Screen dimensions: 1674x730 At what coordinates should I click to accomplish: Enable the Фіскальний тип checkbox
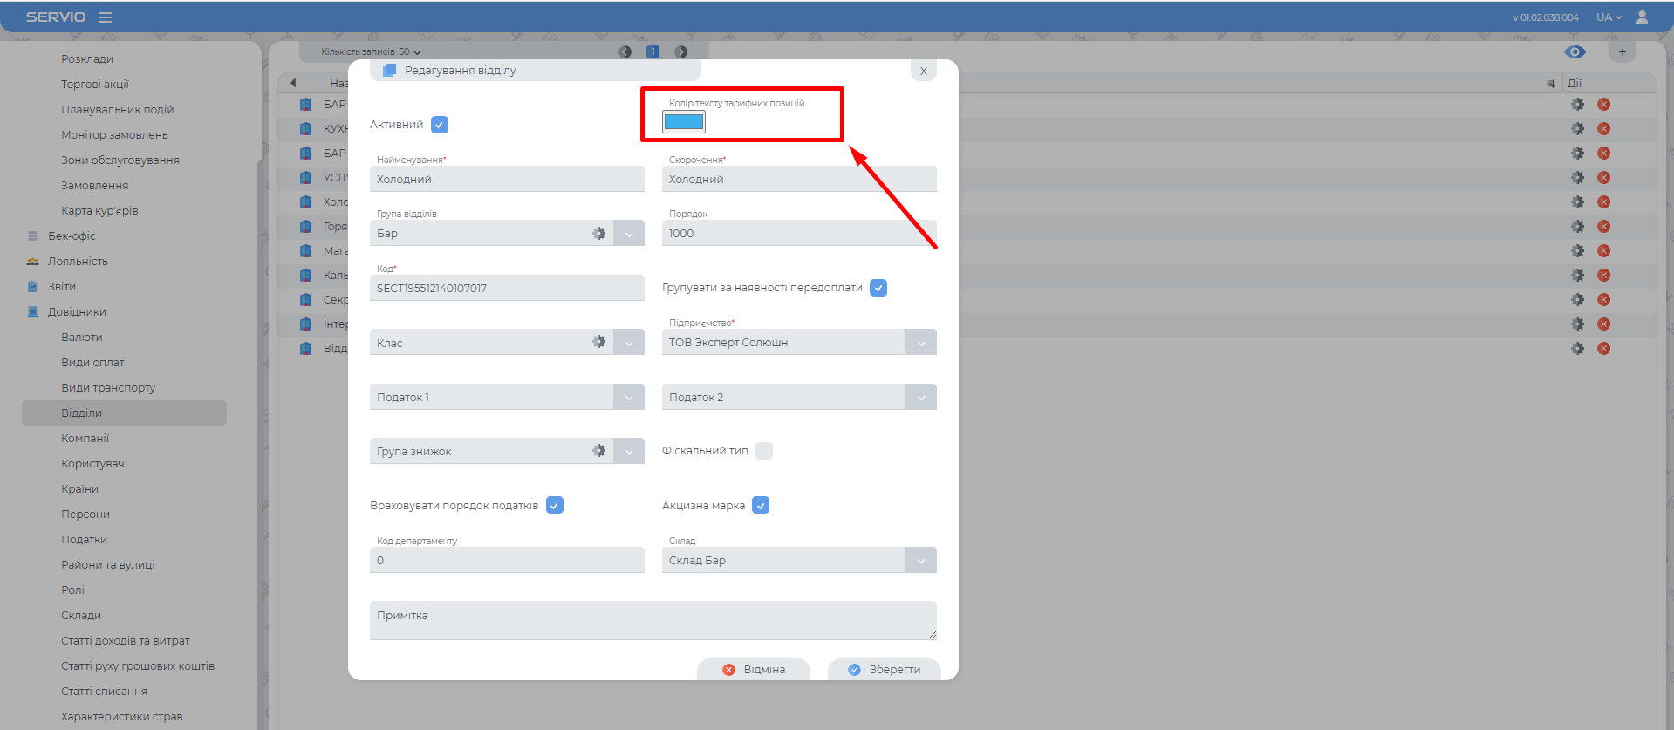764,451
